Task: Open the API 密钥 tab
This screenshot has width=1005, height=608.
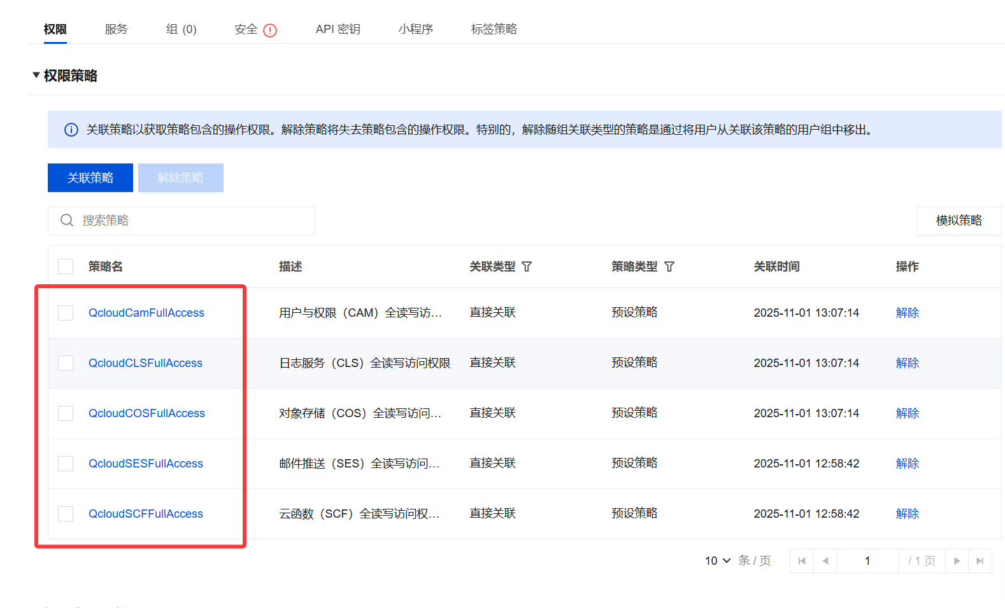Action: (338, 29)
